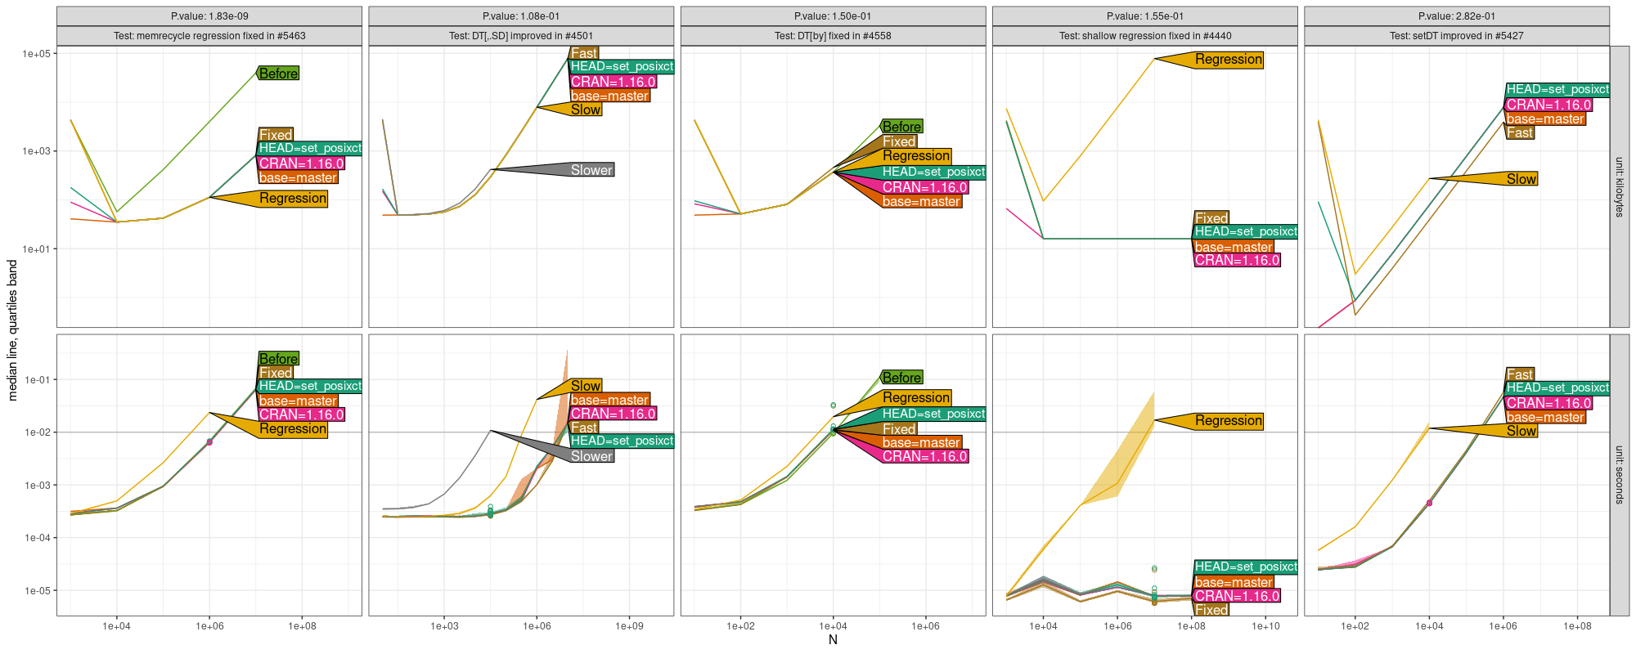
Task: Click y-axis tick '1e+05'
Action: [x=37, y=54]
